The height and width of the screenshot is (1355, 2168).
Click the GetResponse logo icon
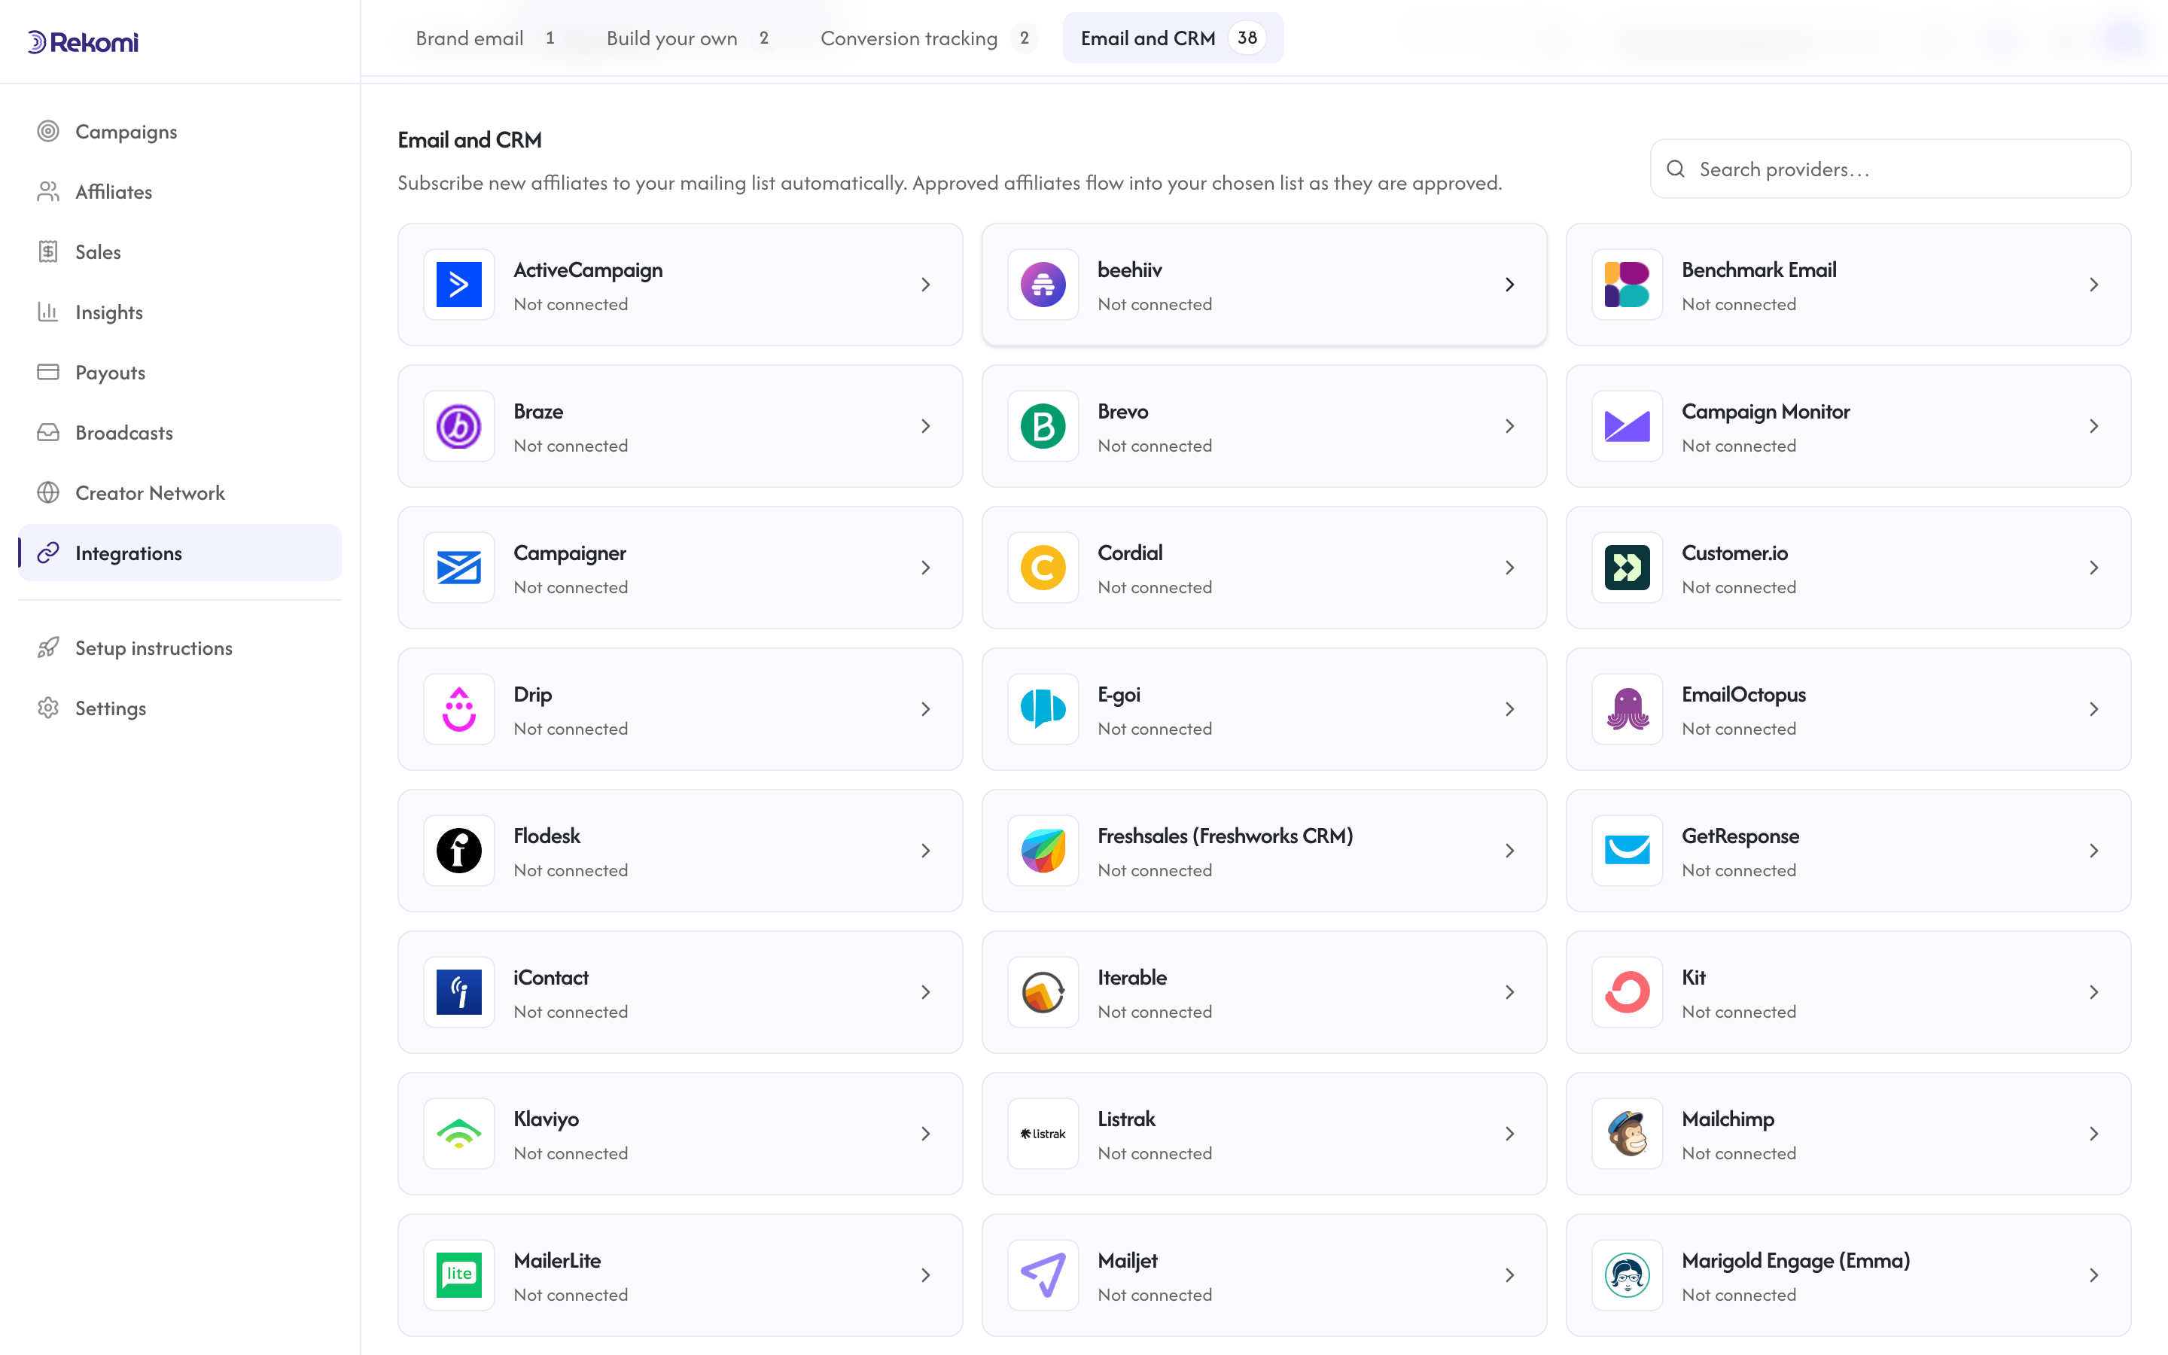1627,851
